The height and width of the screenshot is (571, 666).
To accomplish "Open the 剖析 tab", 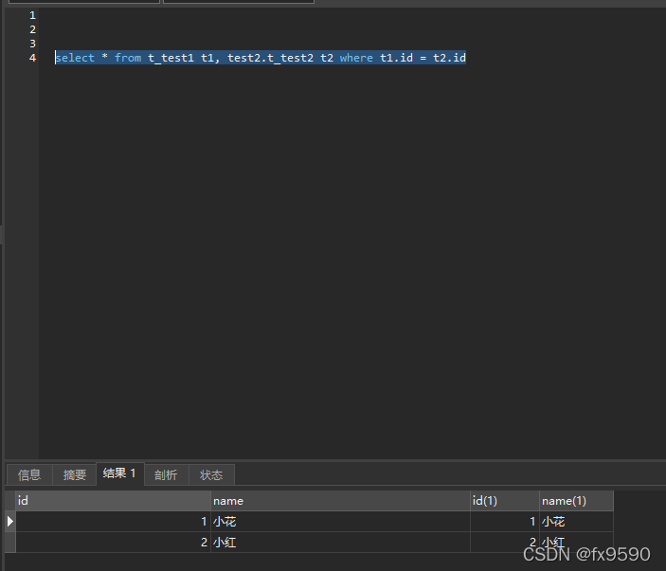I will coord(166,474).
